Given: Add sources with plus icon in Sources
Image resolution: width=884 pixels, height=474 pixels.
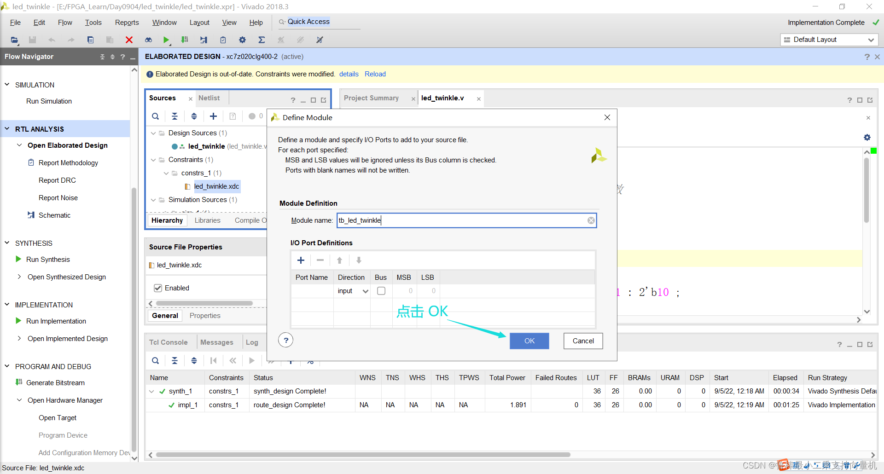Looking at the screenshot, I should [x=213, y=116].
